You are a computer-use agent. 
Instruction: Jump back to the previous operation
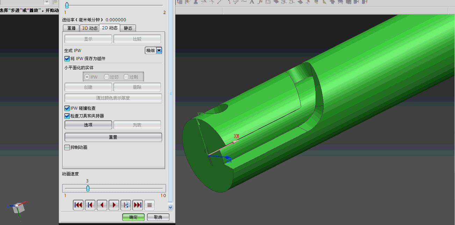pyautogui.click(x=90, y=205)
